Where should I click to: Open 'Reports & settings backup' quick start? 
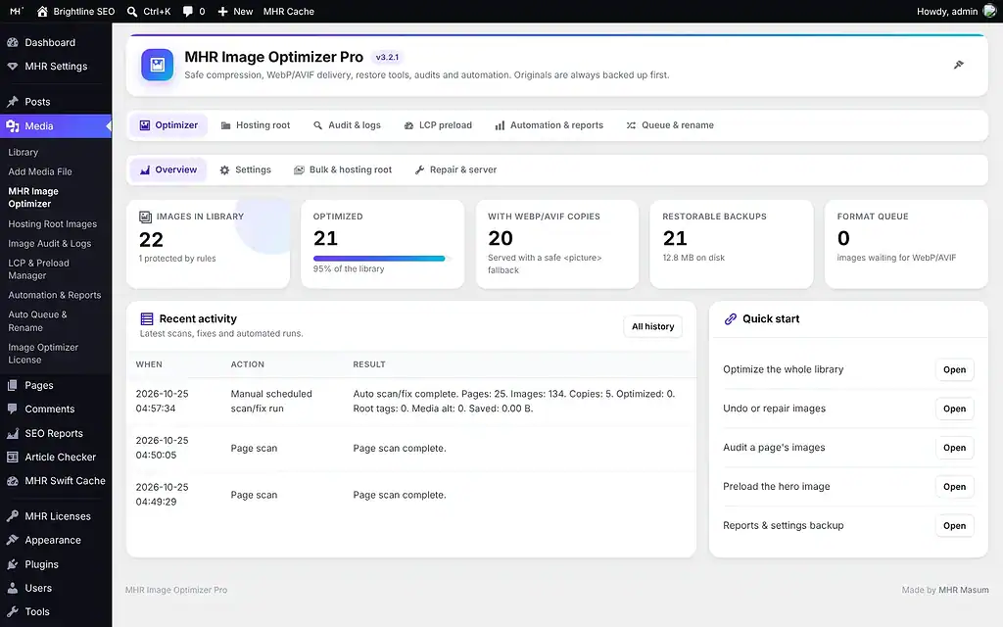(x=954, y=526)
